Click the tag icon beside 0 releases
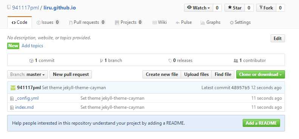Screen dimensions: 299x139 (x=170, y=61)
